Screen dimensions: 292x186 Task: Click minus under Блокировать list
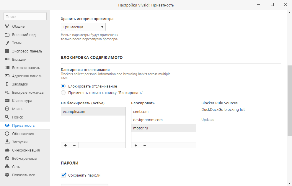tap(144, 145)
